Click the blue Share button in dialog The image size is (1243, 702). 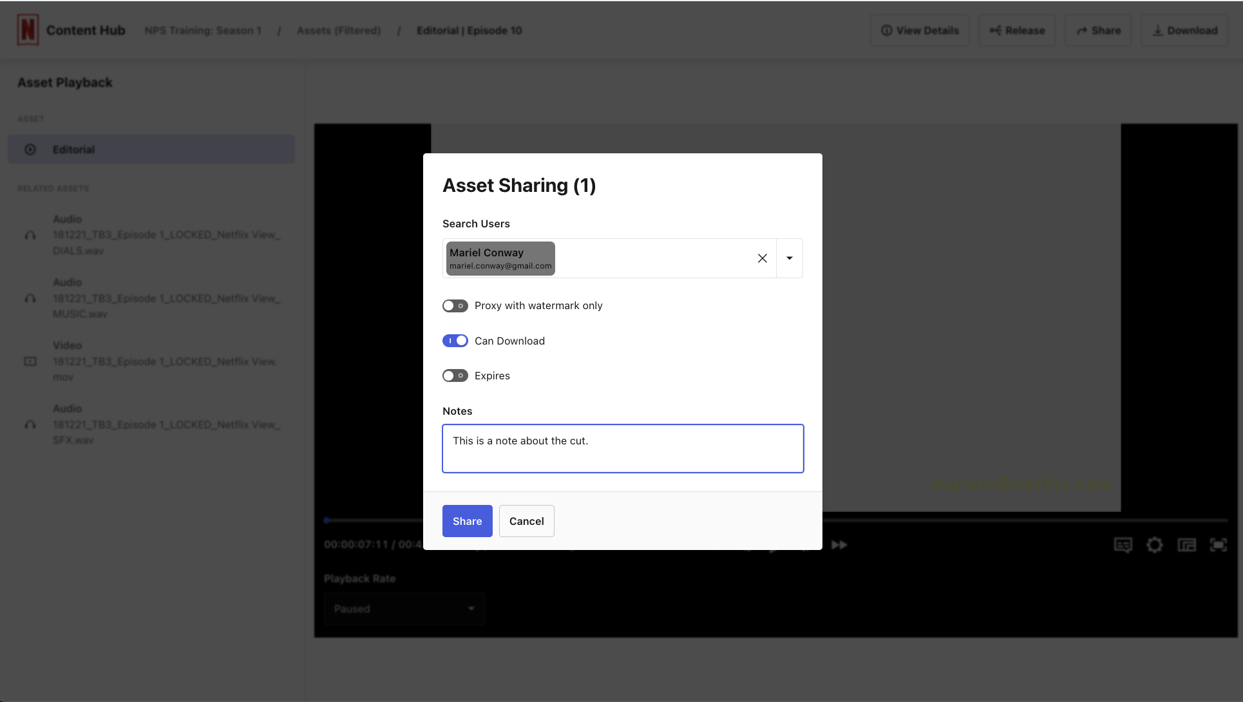click(x=468, y=521)
